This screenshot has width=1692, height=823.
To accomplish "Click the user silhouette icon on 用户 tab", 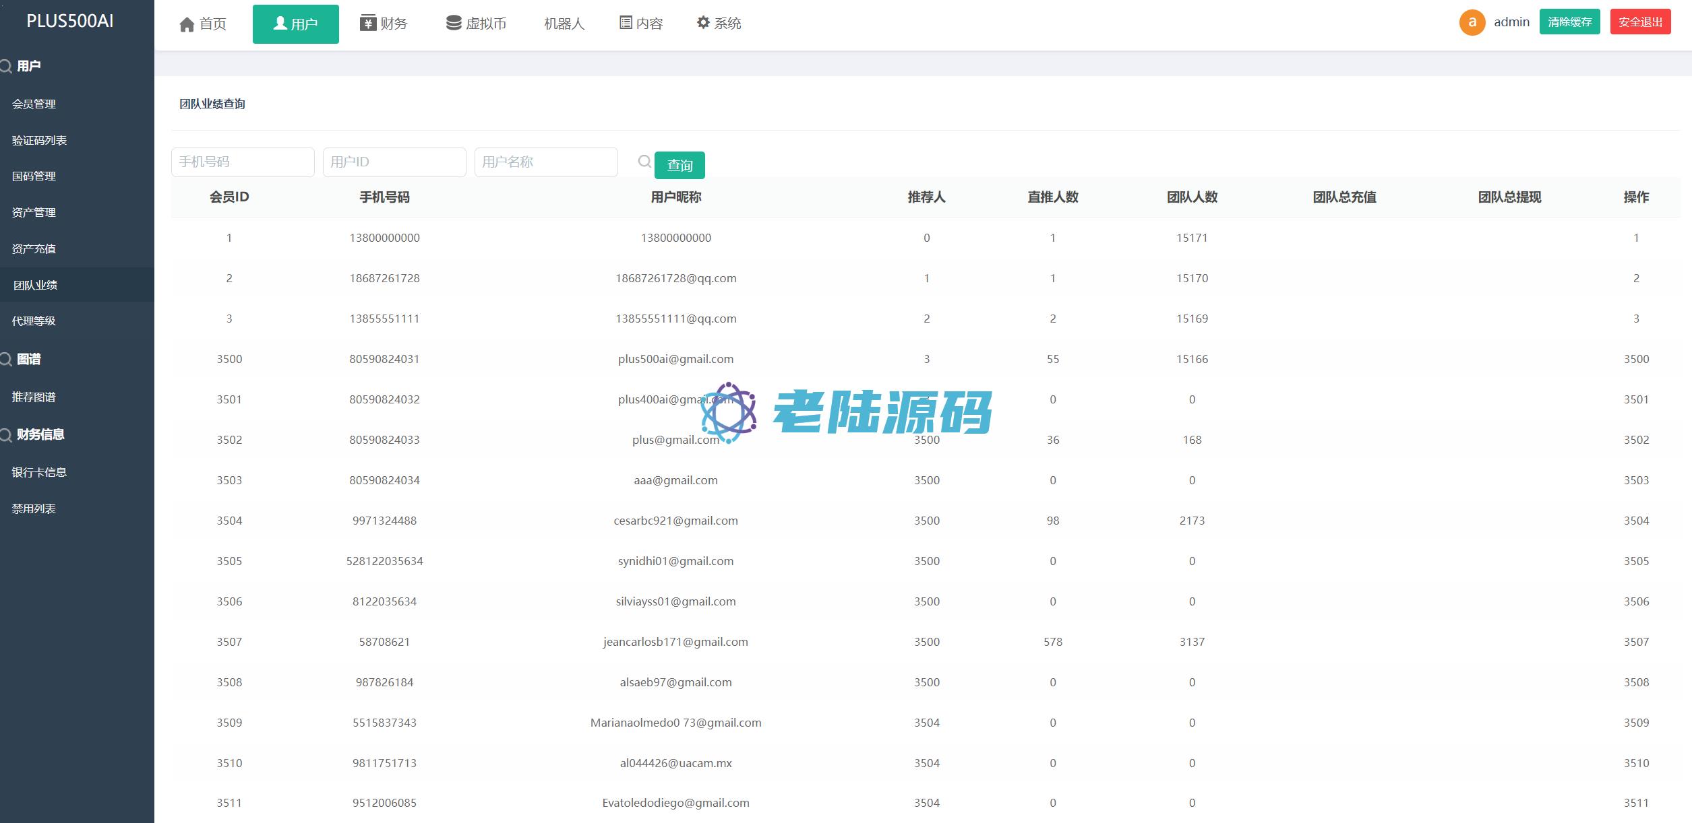I will (x=280, y=24).
